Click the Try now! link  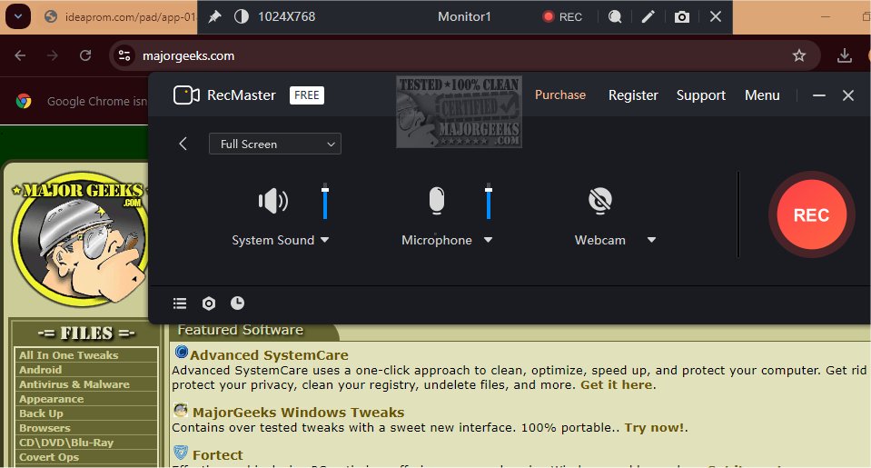pos(654,427)
